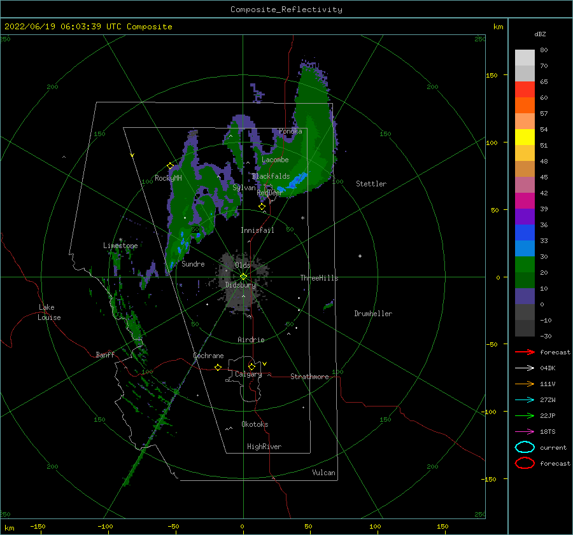The image size is (573, 535).
Task: Click the orange 111V arrow icon
Action: coord(525,384)
